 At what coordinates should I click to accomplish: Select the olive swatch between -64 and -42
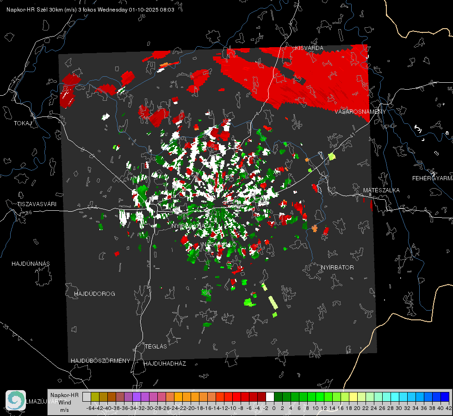pos(95,397)
